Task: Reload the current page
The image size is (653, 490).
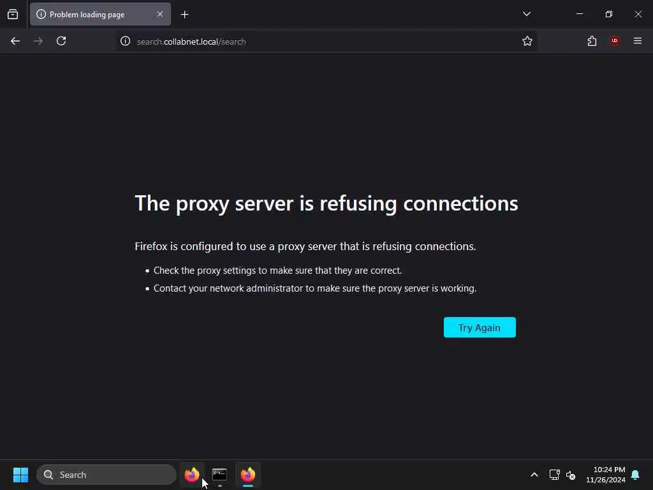Action: [x=61, y=41]
